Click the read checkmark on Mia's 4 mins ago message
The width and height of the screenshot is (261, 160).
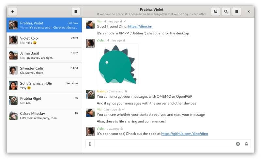pos(125,21)
